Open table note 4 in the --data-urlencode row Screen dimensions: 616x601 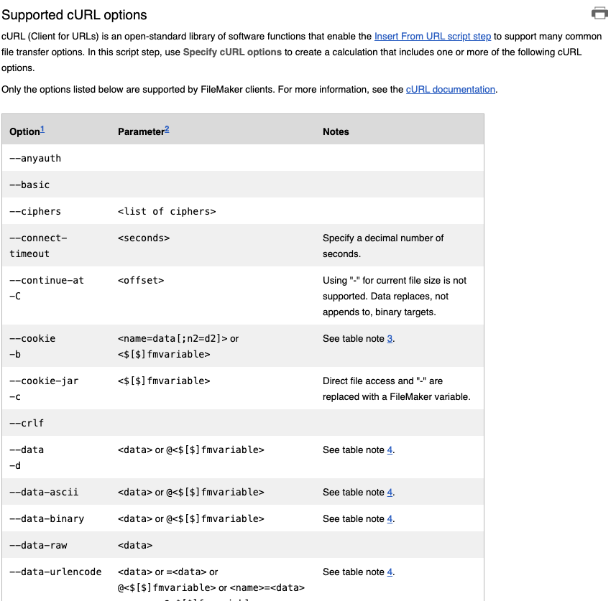tap(390, 572)
